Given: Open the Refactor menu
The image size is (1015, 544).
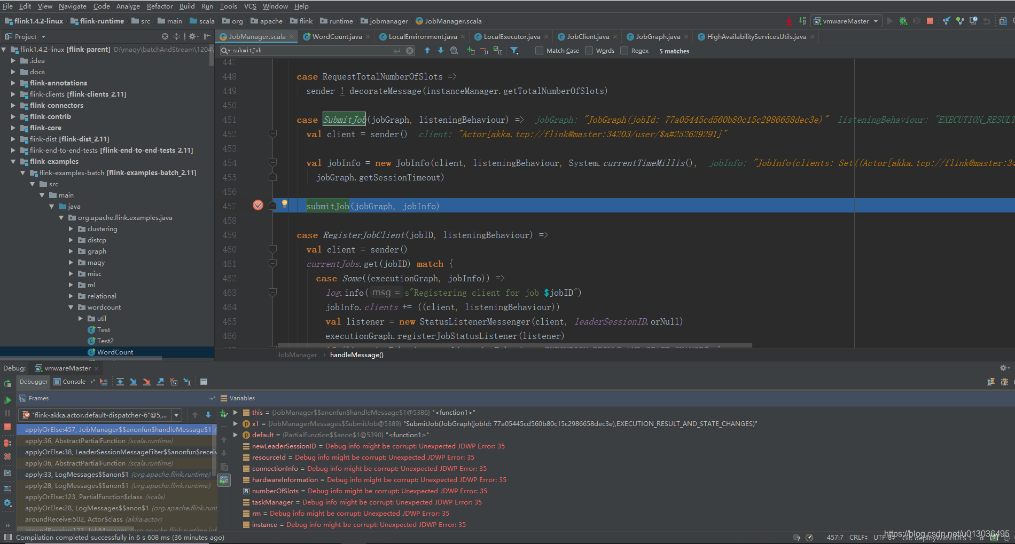Looking at the screenshot, I should (160, 6).
